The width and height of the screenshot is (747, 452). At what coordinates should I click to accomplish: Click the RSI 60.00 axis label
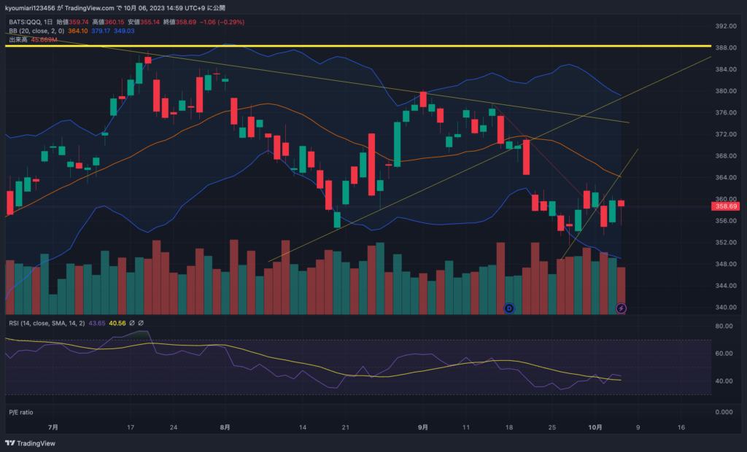pos(724,354)
